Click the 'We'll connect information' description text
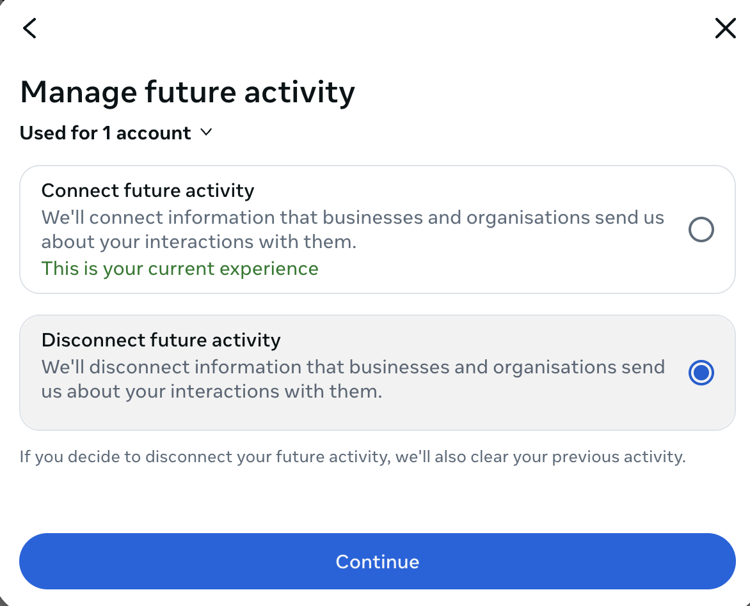Image resolution: width=750 pixels, height=606 pixels. point(353,229)
